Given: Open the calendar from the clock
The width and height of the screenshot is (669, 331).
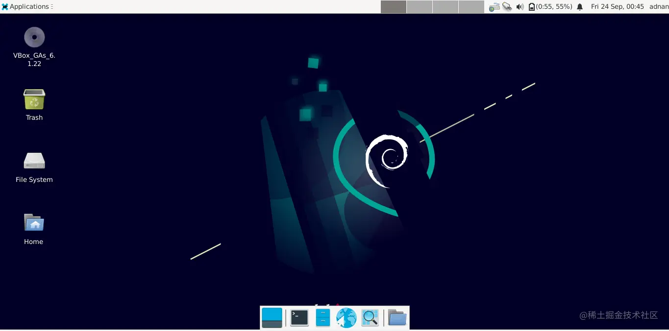Looking at the screenshot, I should (x=617, y=6).
